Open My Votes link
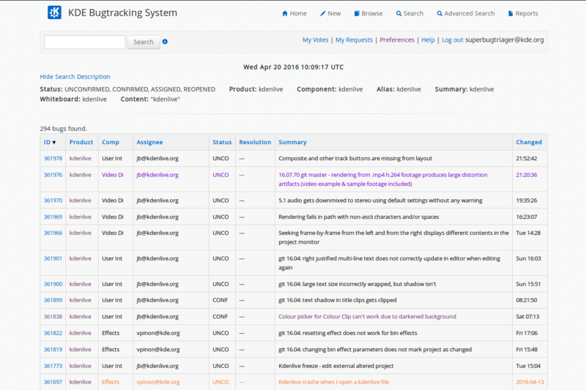This screenshot has height=390, width=586. click(x=316, y=40)
